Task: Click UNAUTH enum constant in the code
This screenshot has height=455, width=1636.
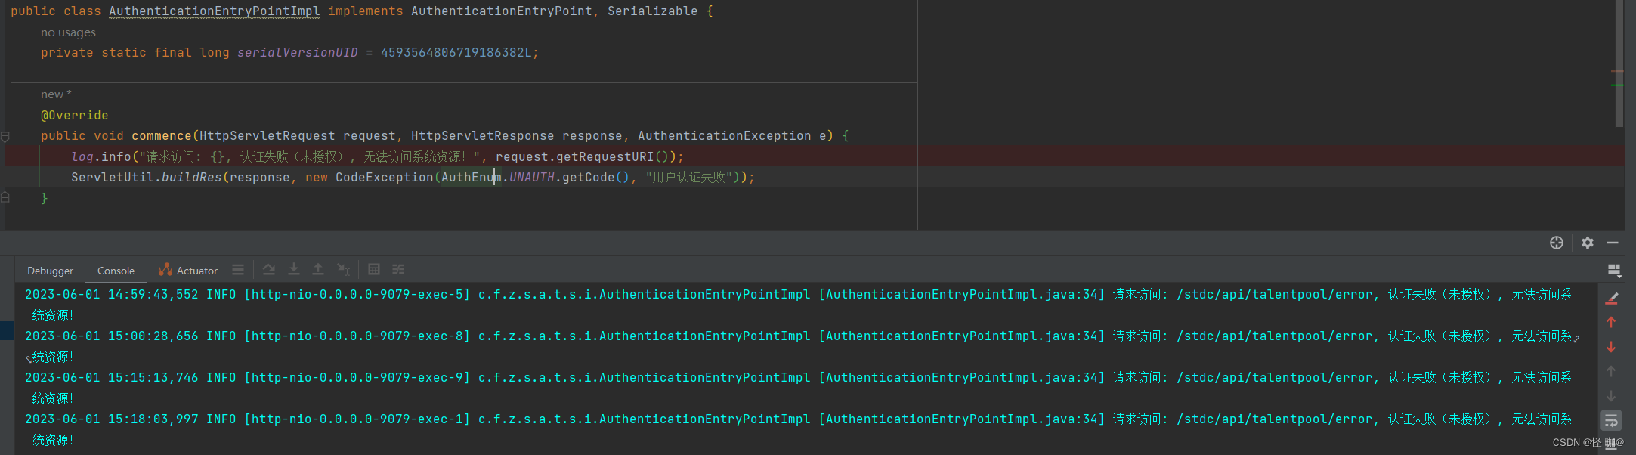Action: point(532,178)
